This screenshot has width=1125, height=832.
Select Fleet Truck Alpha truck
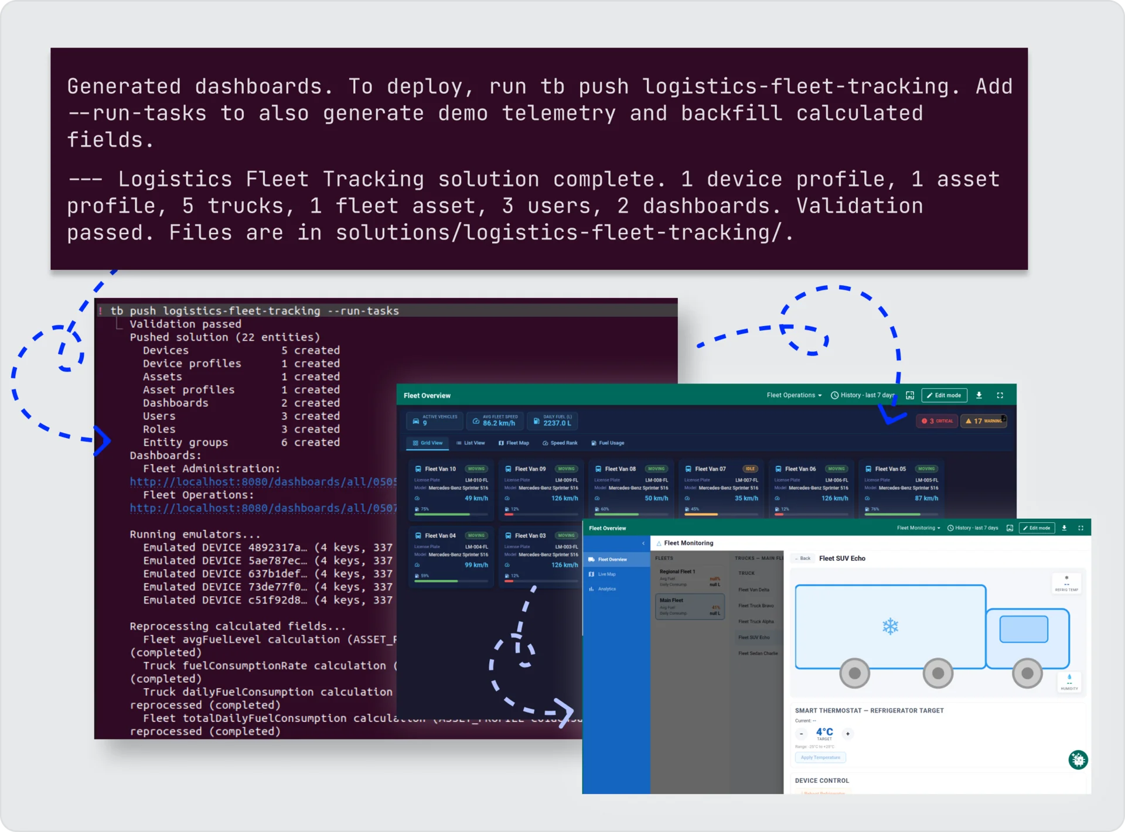pyautogui.click(x=756, y=622)
